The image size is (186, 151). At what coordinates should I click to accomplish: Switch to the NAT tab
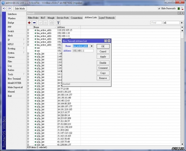click(x=43, y=18)
